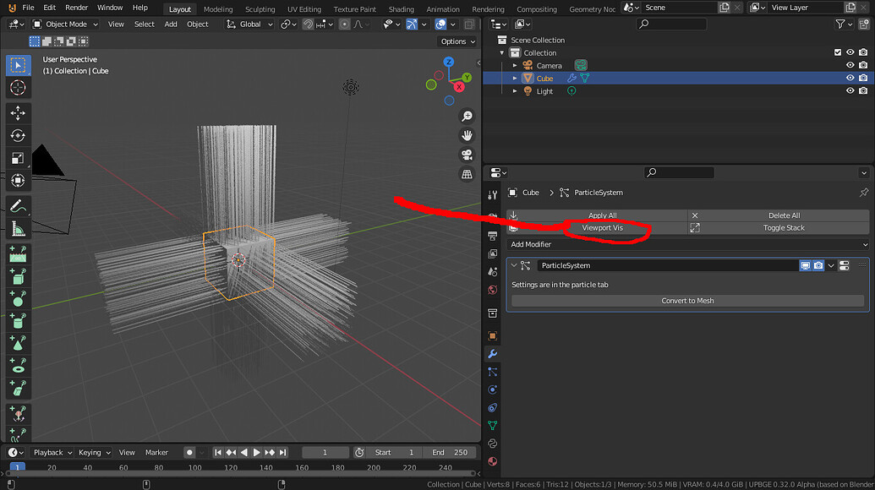Open the World properties tab
This screenshot has height=490, width=875.
(x=492, y=290)
